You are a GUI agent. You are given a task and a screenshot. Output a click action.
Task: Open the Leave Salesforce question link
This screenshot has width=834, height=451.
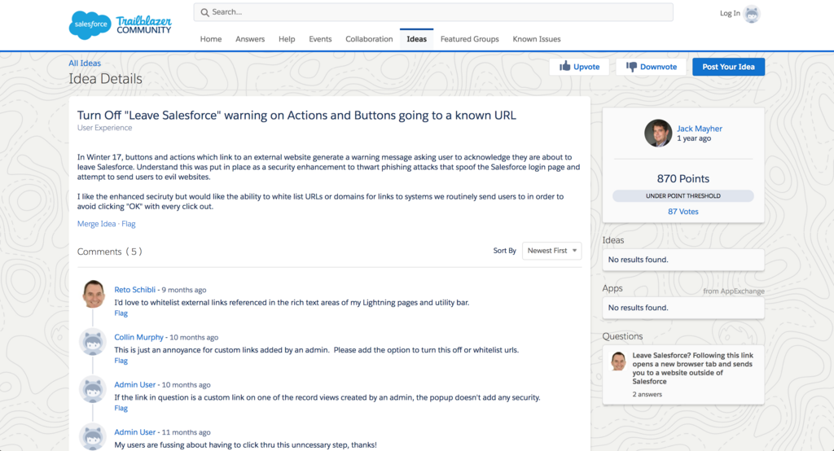[692, 368]
